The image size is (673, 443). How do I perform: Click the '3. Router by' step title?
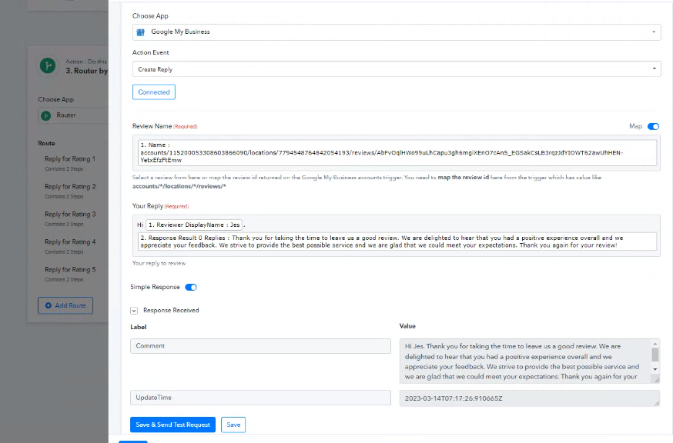coord(87,71)
